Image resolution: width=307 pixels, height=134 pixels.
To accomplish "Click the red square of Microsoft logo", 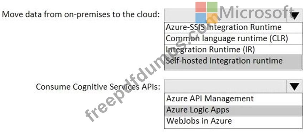I will click(x=201, y=7).
